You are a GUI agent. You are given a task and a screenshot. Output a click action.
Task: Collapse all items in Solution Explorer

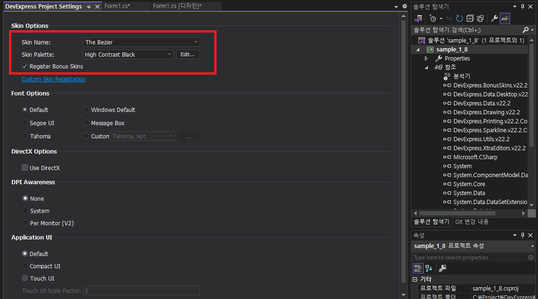tap(470, 18)
